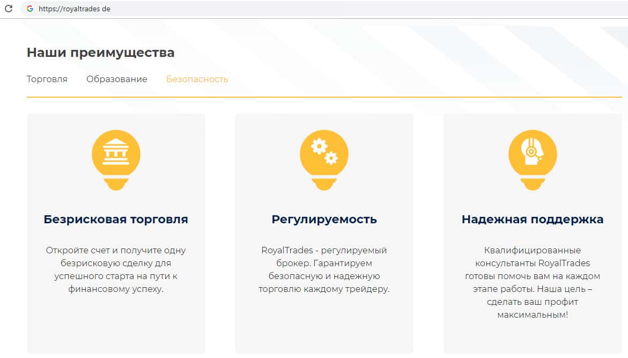Click the Надежная поддержка card title

[x=533, y=220]
